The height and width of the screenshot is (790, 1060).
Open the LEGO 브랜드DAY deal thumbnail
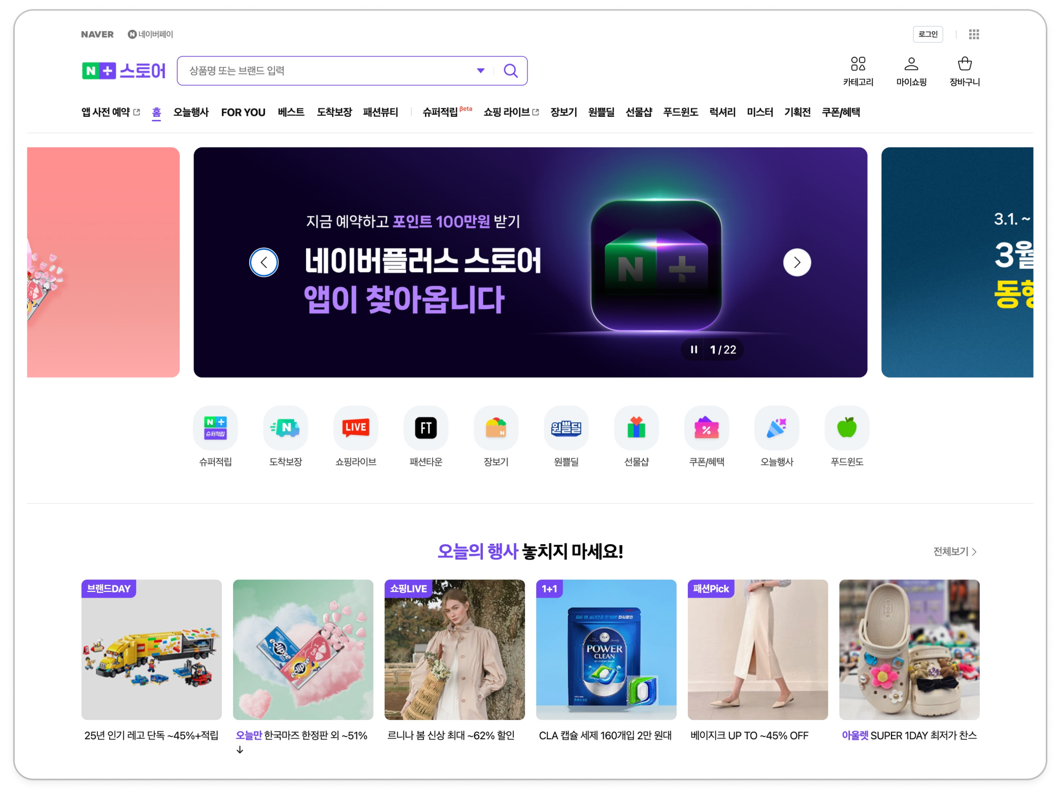coord(151,649)
